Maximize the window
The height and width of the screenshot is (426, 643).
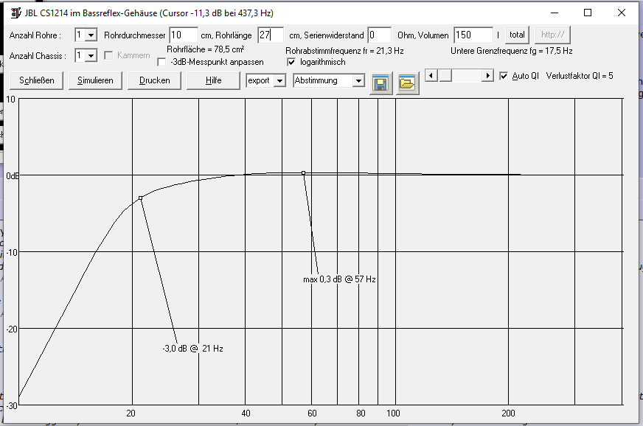point(588,13)
